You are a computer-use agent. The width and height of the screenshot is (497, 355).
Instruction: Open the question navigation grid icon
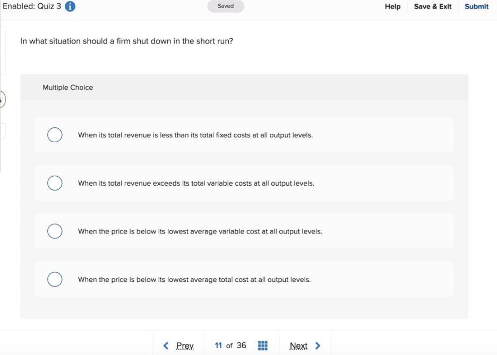point(262,345)
